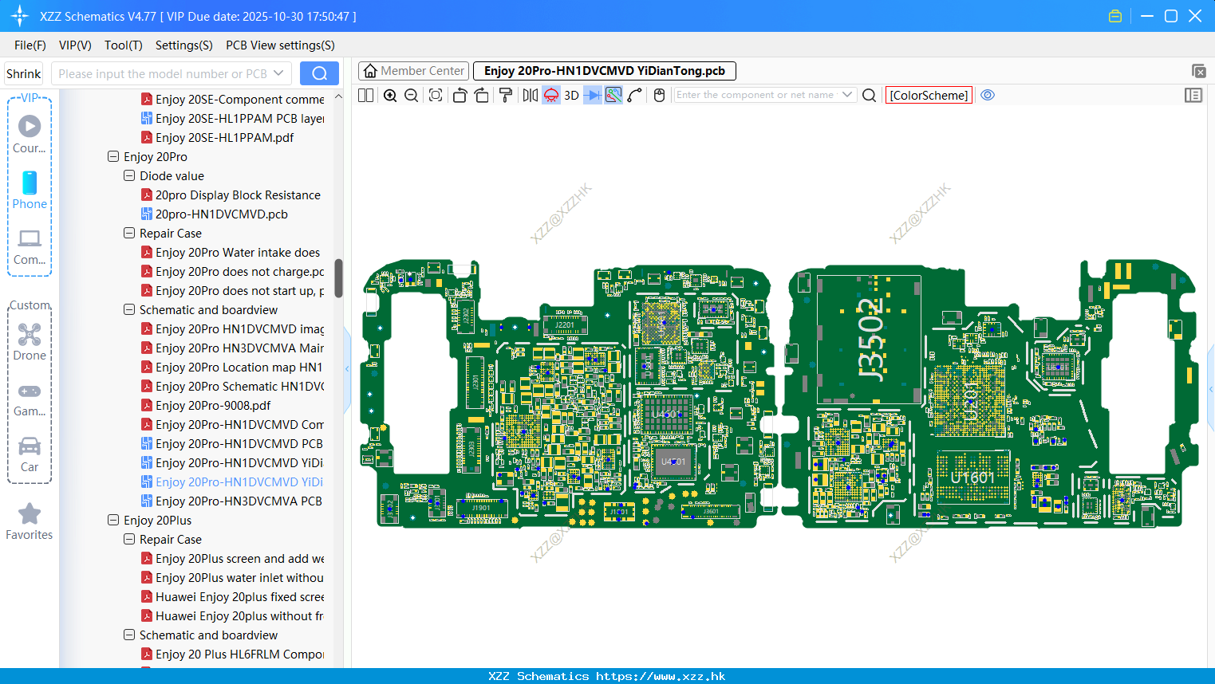Select the Car category icon
1215x684 pixels.
(30, 454)
